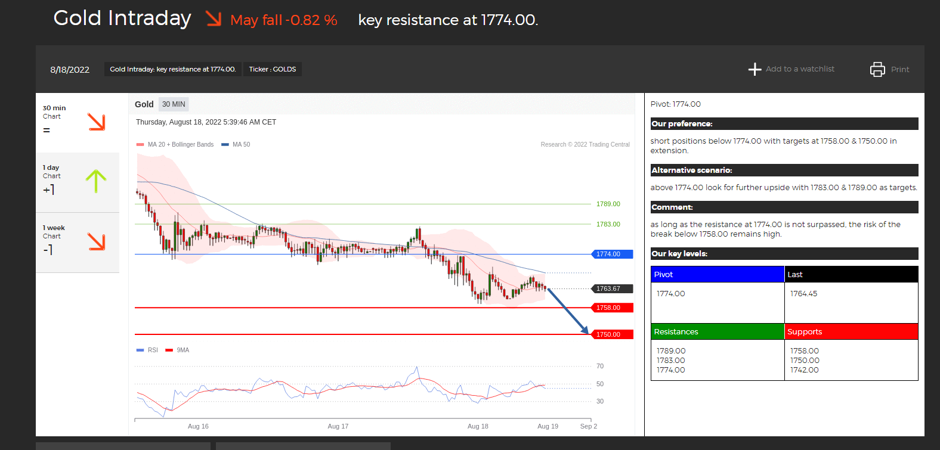Click the 9MA legend swatch
The height and width of the screenshot is (450, 940).
(169, 350)
